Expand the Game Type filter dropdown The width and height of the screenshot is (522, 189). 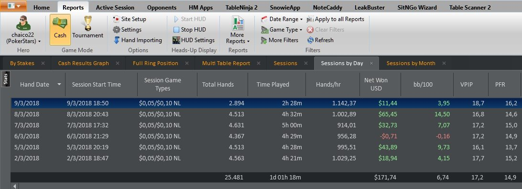281,30
